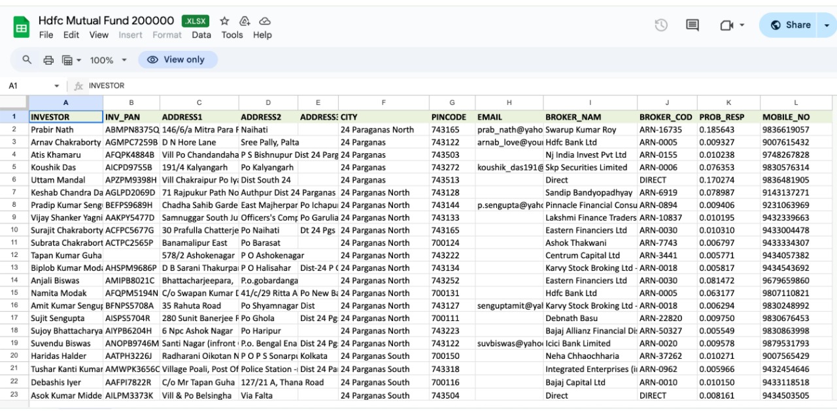Click the print icon
Image resolution: width=837 pixels, height=411 pixels.
click(x=48, y=59)
